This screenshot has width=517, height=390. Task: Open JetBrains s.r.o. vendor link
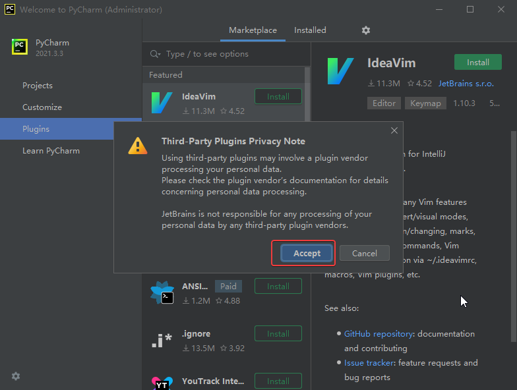(466, 84)
